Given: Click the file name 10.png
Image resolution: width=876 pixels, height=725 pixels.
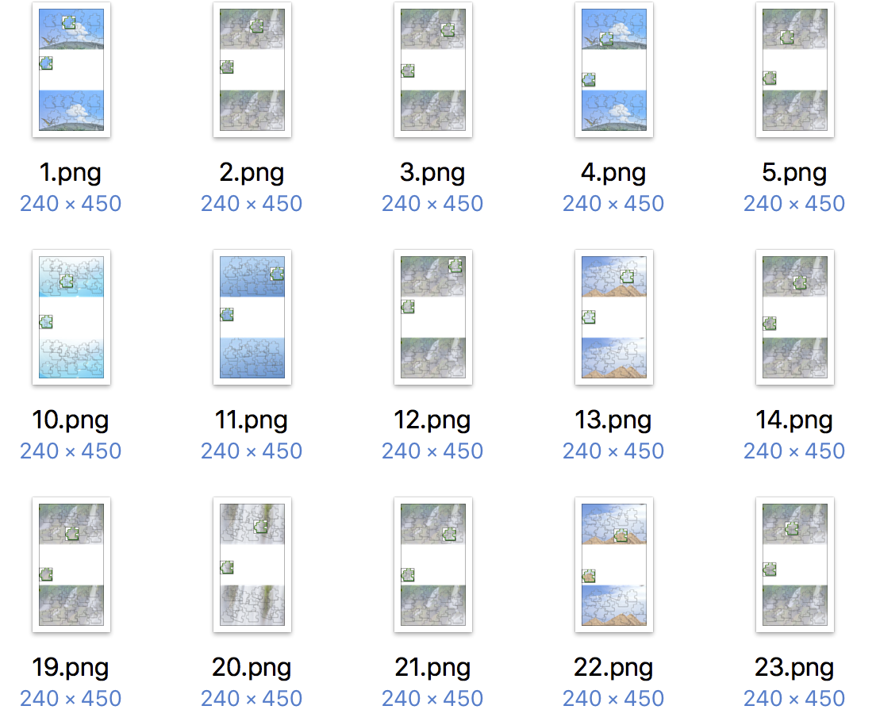Looking at the screenshot, I should (71, 420).
